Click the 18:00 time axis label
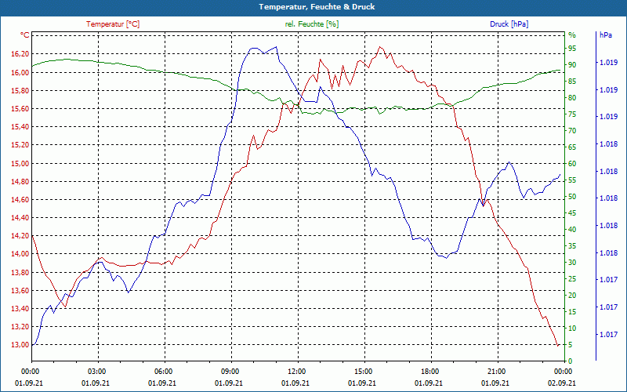 pos(429,372)
